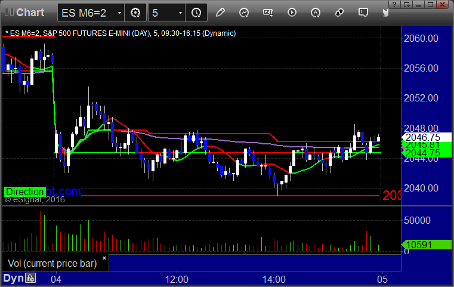Click the circular arrow refresh icon
This screenshot has height=287, width=454.
(x=244, y=13)
